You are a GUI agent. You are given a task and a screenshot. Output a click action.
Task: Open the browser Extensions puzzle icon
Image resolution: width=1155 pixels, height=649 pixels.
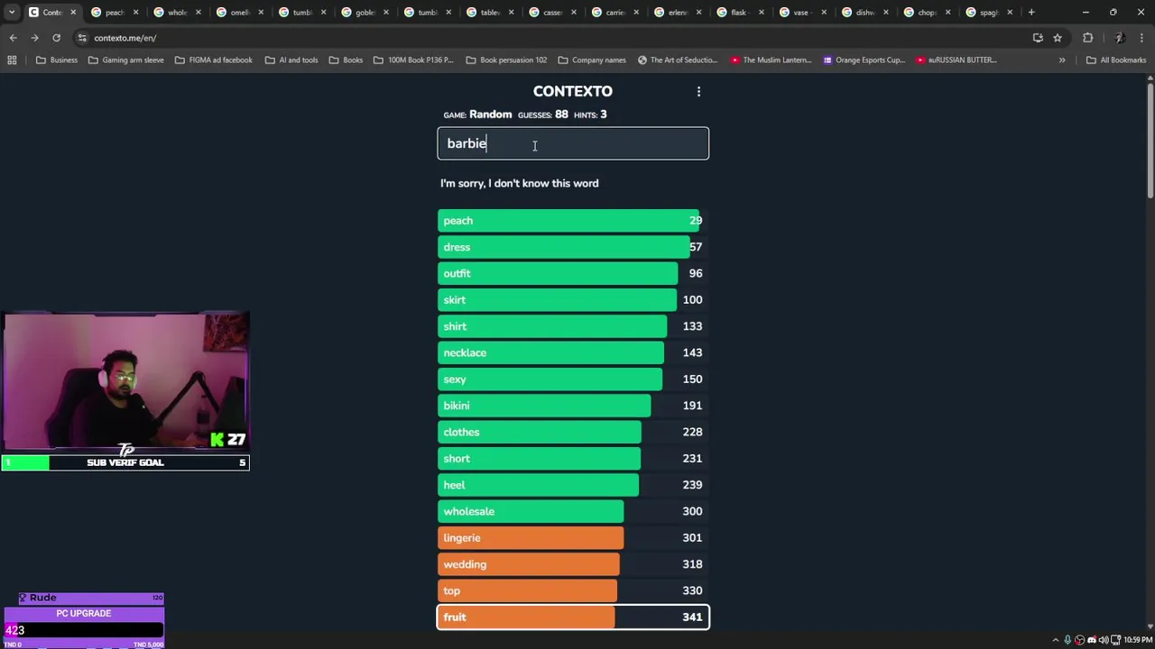point(1087,38)
